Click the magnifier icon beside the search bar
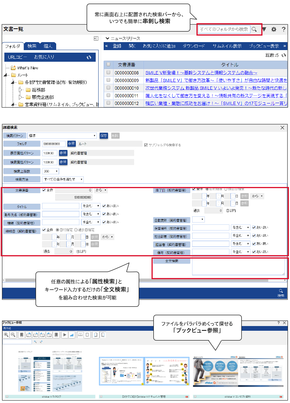The image size is (290, 403). click(255, 29)
